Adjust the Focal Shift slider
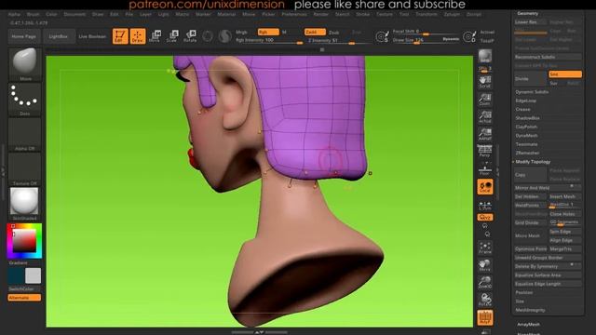Viewport: 596px width, 335px height. click(426, 32)
